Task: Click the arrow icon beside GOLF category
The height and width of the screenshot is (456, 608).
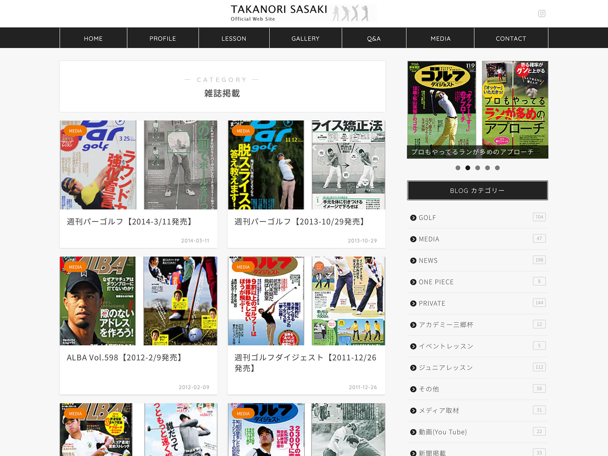Action: (413, 218)
